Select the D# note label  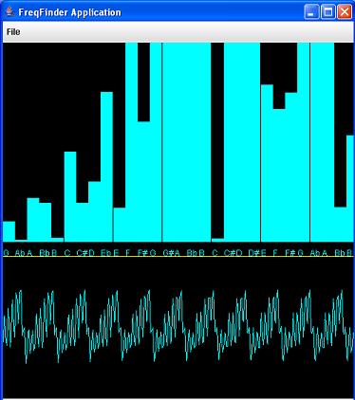(x=253, y=253)
